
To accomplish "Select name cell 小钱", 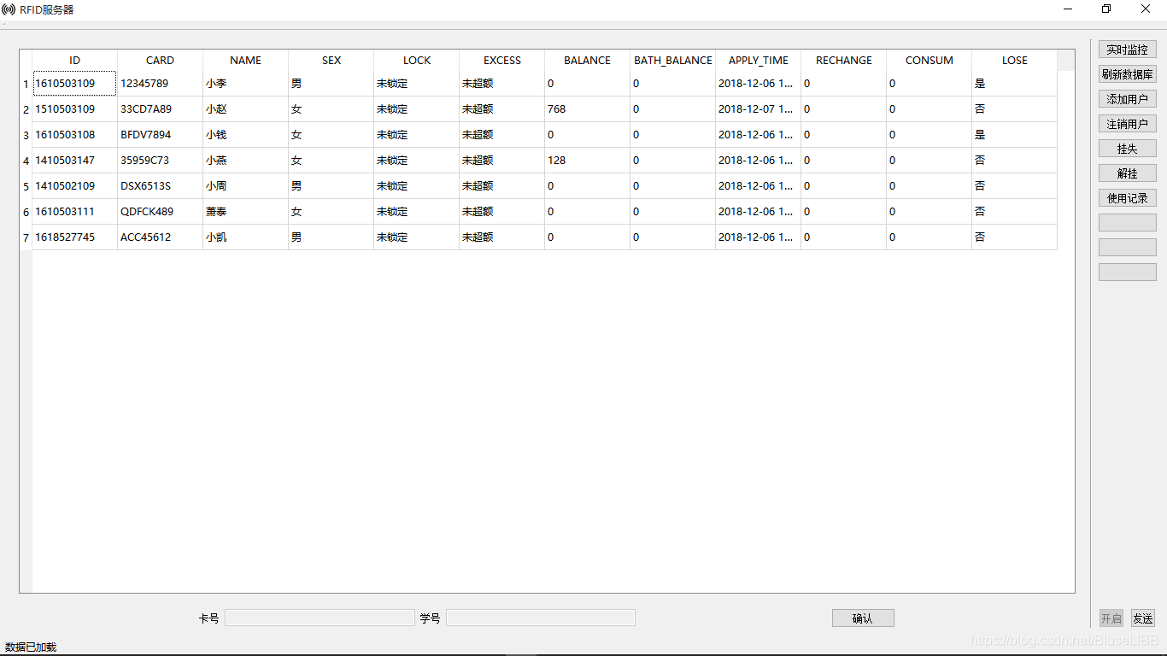I will click(x=246, y=135).
